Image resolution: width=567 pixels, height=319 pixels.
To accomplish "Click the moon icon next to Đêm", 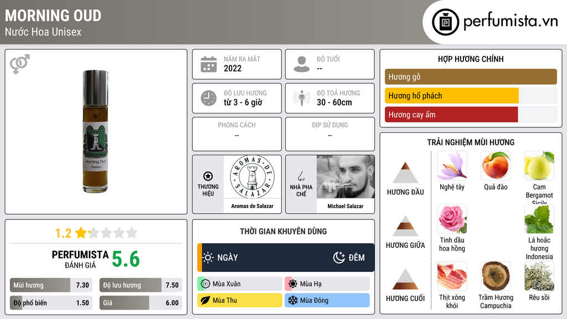I will pos(339,258).
